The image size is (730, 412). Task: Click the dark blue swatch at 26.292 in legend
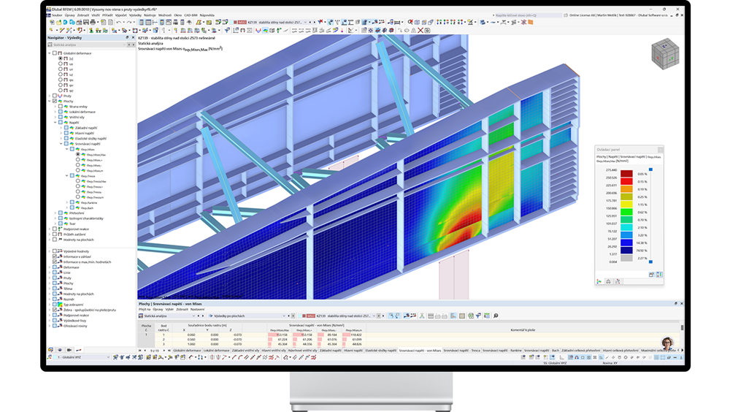point(626,251)
